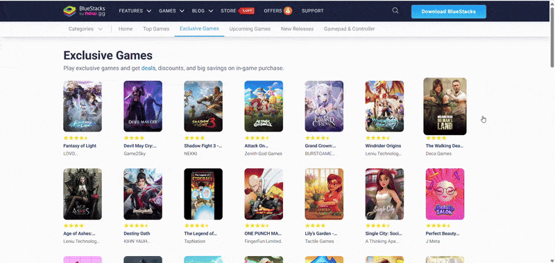Open Perfect Beauty Salon game thumbnail
The height and width of the screenshot is (263, 555).
tap(445, 194)
